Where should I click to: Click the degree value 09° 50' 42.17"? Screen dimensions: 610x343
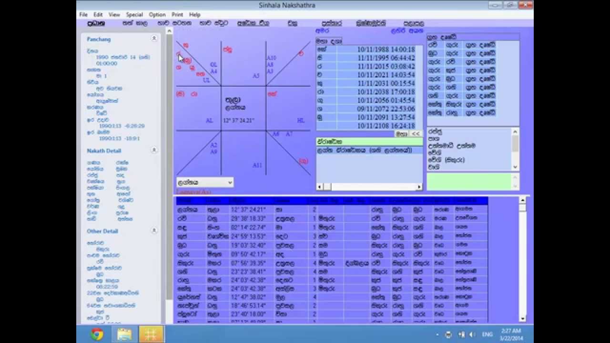pyautogui.click(x=248, y=254)
